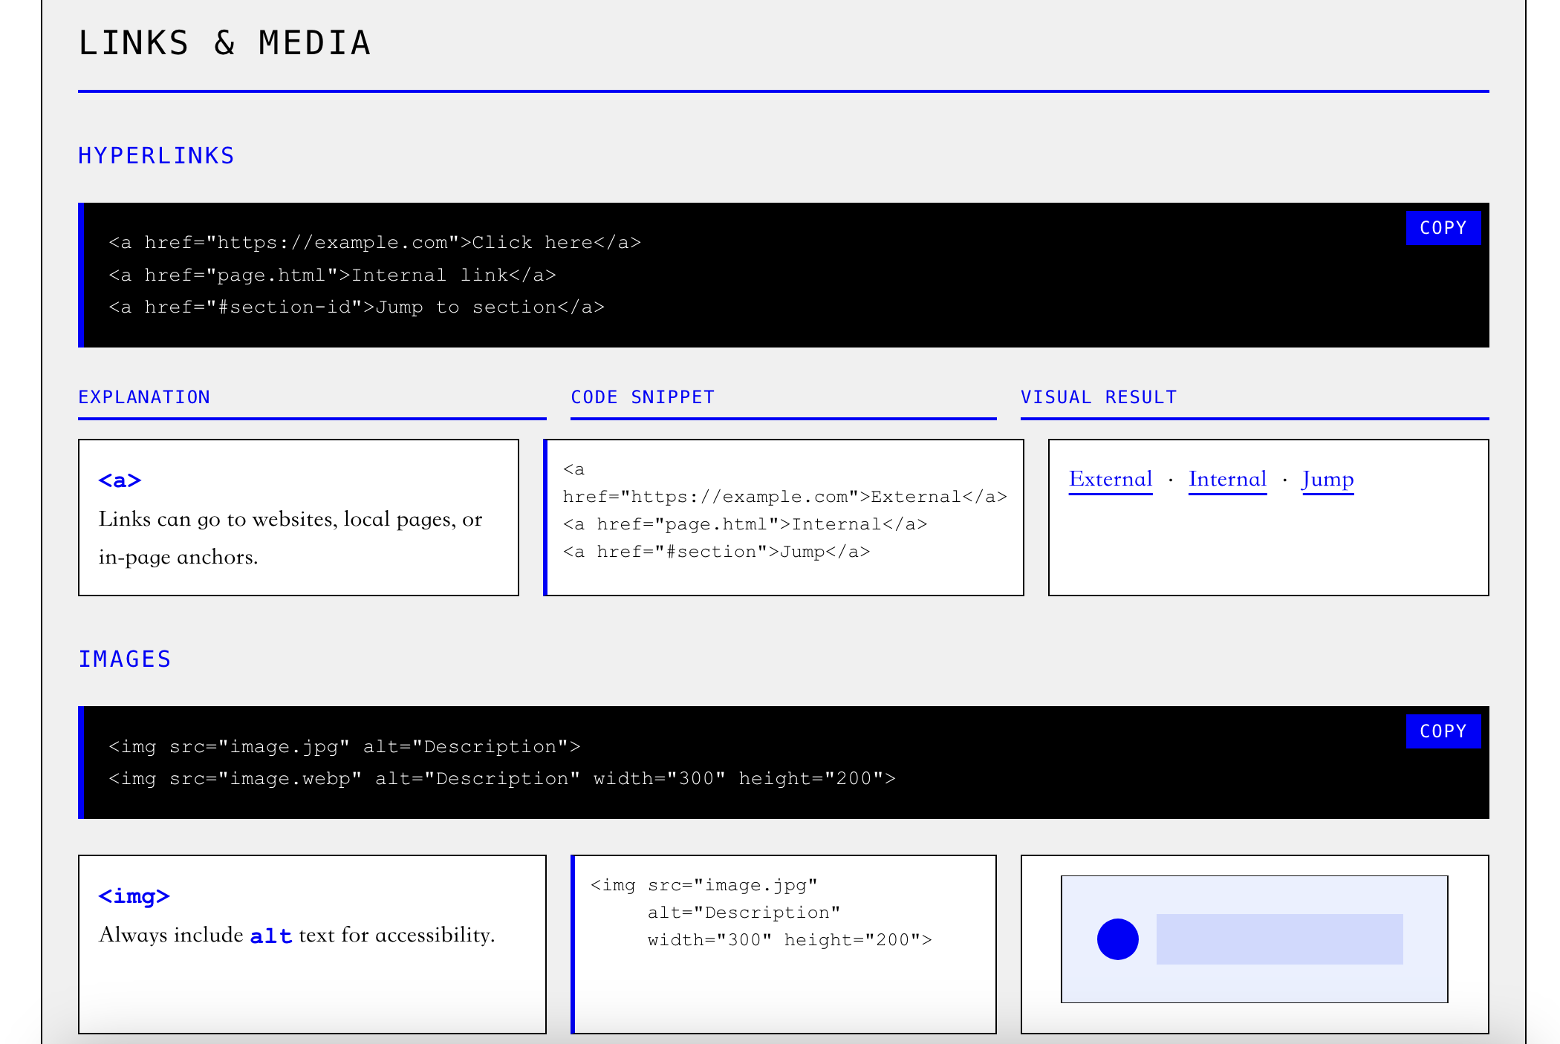Click the EXPLANATION column header
The image size is (1560, 1044).
pos(144,397)
